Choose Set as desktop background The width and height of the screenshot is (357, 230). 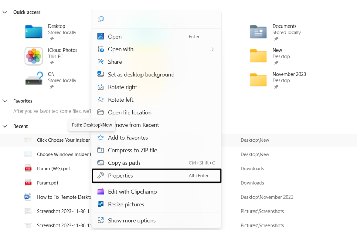pyautogui.click(x=141, y=75)
